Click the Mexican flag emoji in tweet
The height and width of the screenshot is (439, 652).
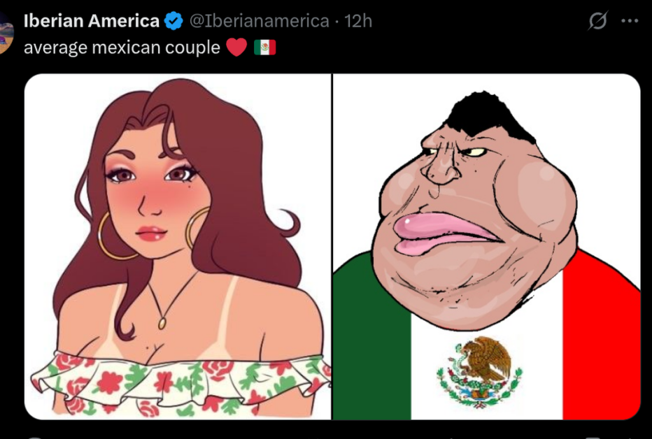(x=265, y=48)
